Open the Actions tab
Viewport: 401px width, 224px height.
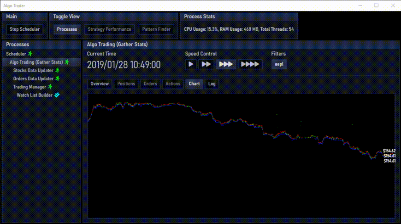(173, 84)
